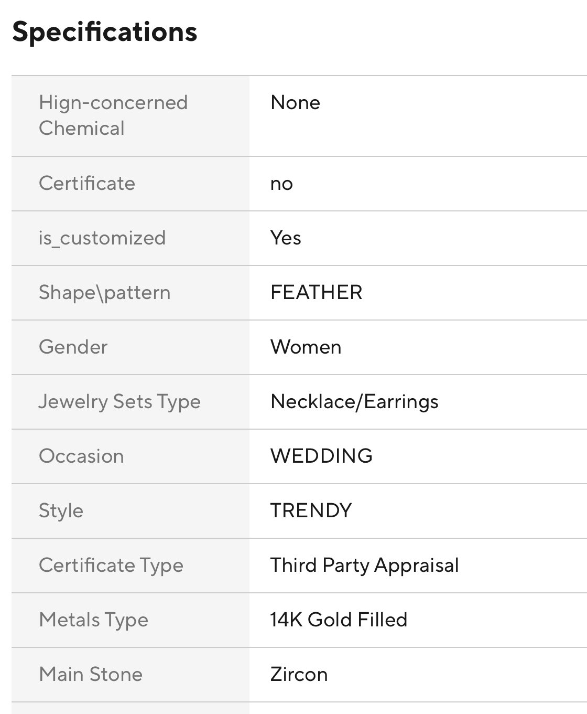
Task: Click the Gender label
Action: tap(73, 347)
